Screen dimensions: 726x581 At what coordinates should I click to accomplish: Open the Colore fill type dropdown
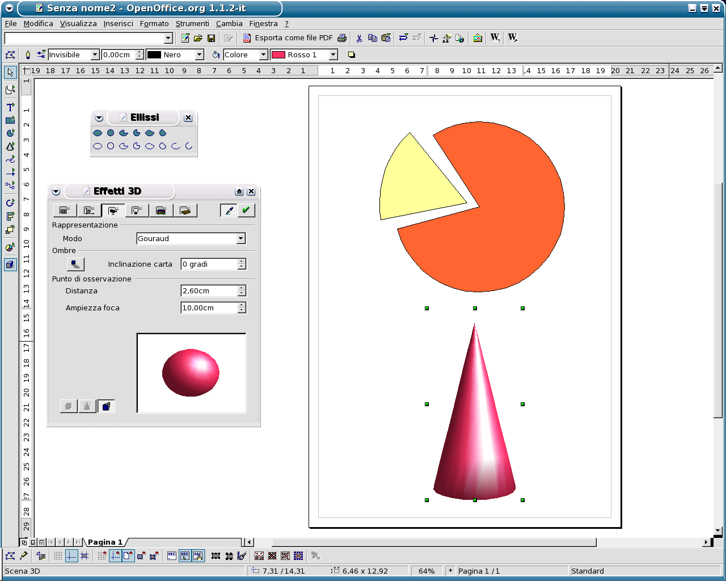click(x=263, y=55)
